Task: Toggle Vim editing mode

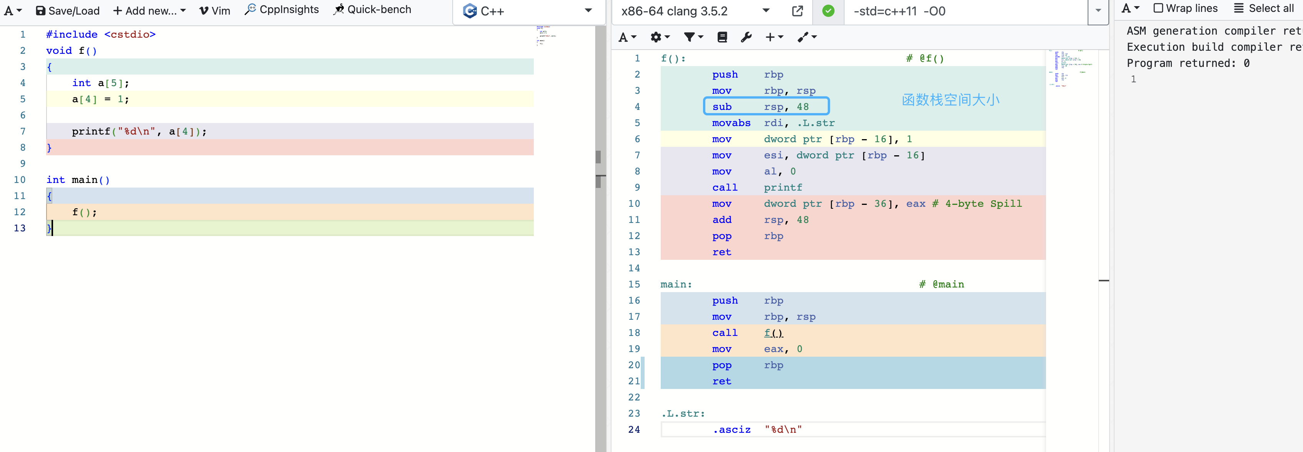Action: pyautogui.click(x=215, y=11)
